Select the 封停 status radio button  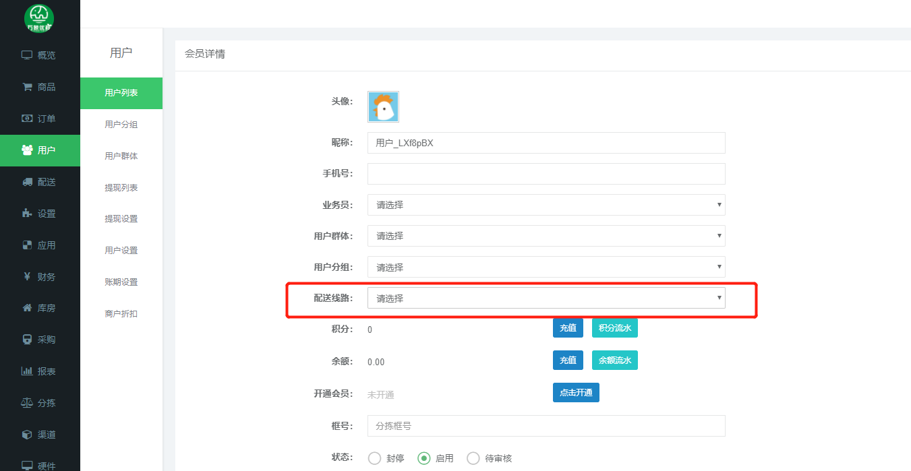click(374, 458)
